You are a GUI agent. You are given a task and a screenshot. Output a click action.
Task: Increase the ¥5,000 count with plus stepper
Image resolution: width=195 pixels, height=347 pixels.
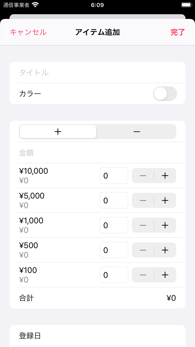165,200
